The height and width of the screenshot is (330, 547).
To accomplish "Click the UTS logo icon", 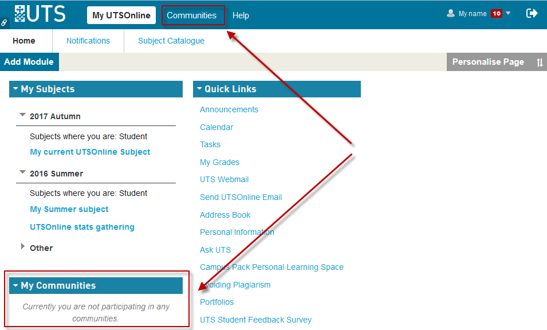I will click(x=40, y=14).
